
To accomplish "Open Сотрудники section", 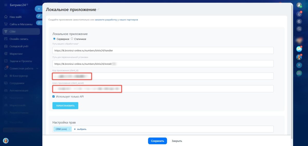I will point(17,83).
